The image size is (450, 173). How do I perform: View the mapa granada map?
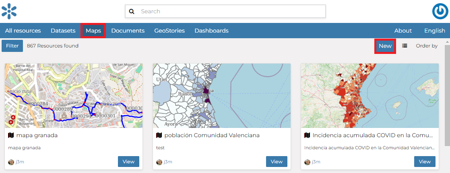pos(128,162)
